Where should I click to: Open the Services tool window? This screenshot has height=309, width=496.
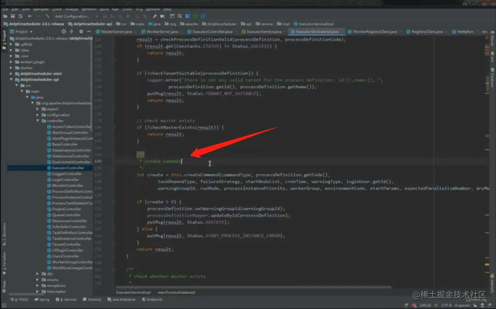(x=66, y=299)
